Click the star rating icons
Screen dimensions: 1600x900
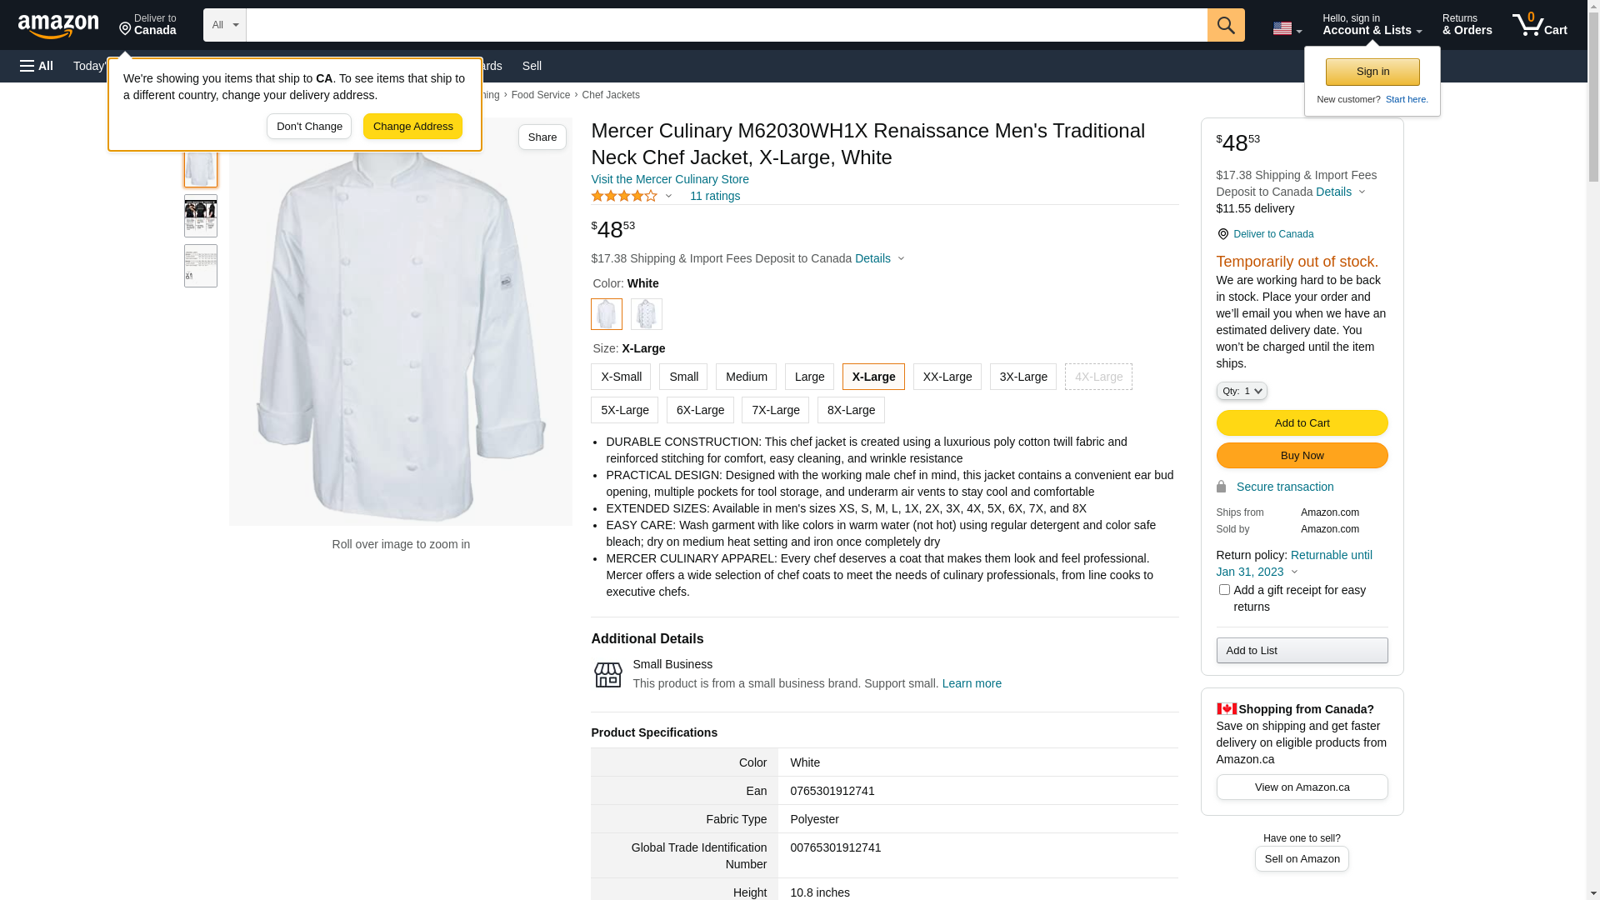[x=624, y=196]
